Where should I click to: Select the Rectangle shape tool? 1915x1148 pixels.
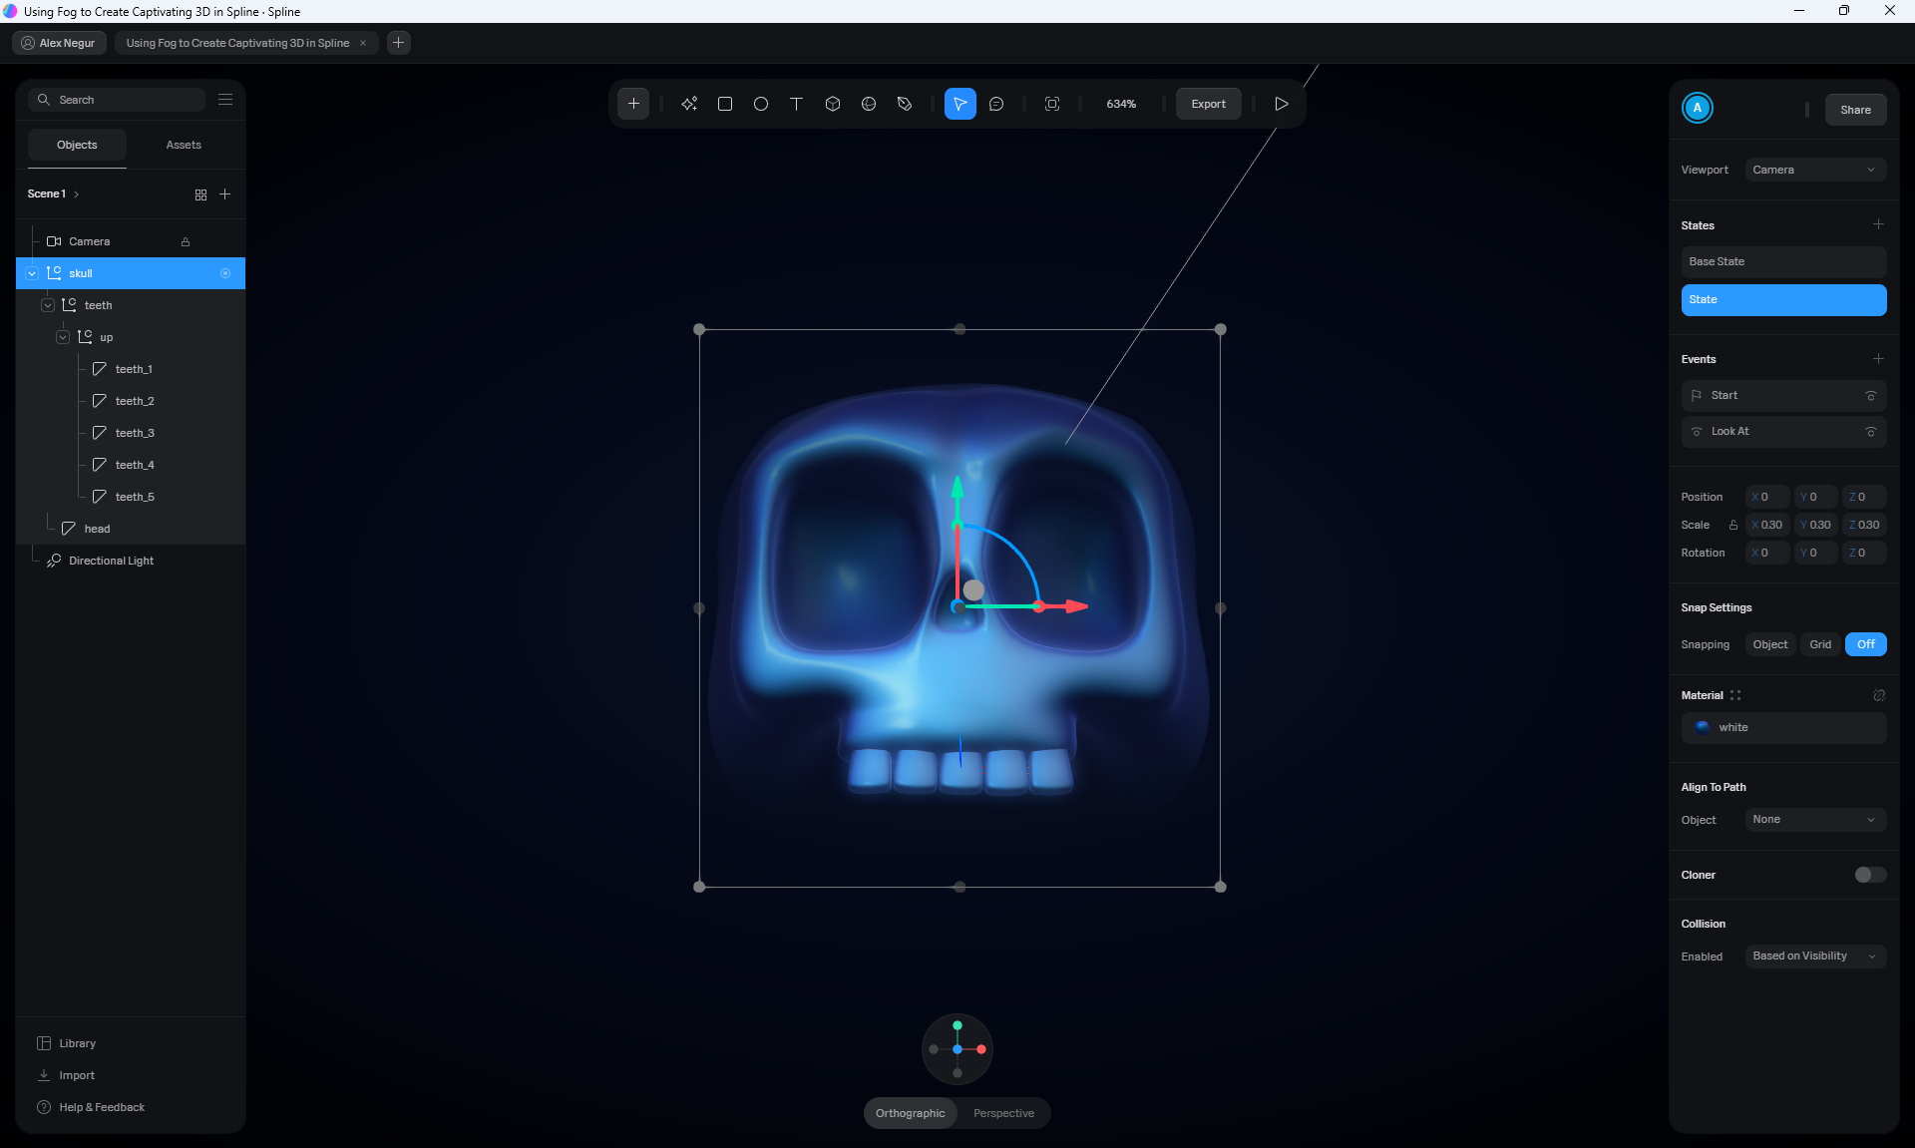pyautogui.click(x=725, y=104)
